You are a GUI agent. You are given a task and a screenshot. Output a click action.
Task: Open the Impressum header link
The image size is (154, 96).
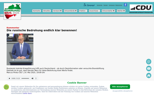point(112,5)
